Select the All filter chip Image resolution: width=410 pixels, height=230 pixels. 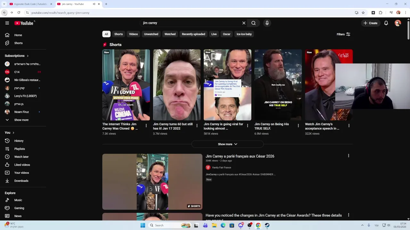[x=106, y=34]
